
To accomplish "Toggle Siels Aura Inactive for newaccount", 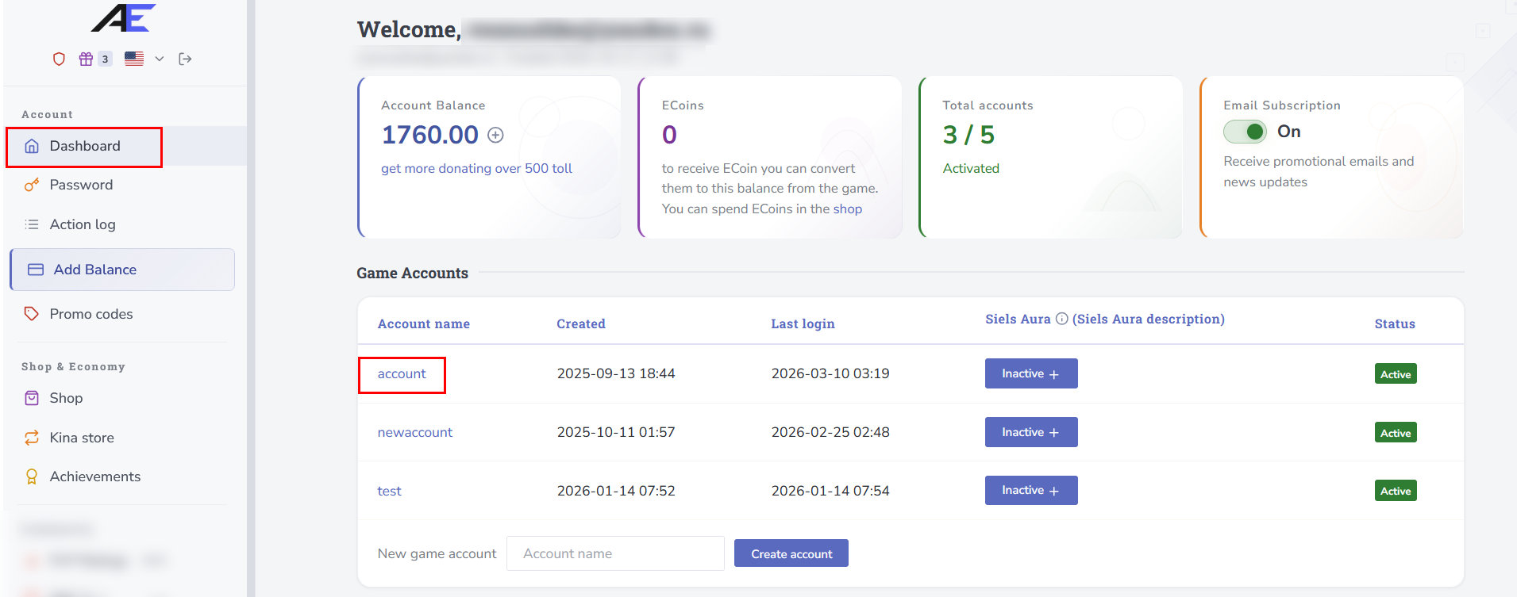I will 1030,432.
